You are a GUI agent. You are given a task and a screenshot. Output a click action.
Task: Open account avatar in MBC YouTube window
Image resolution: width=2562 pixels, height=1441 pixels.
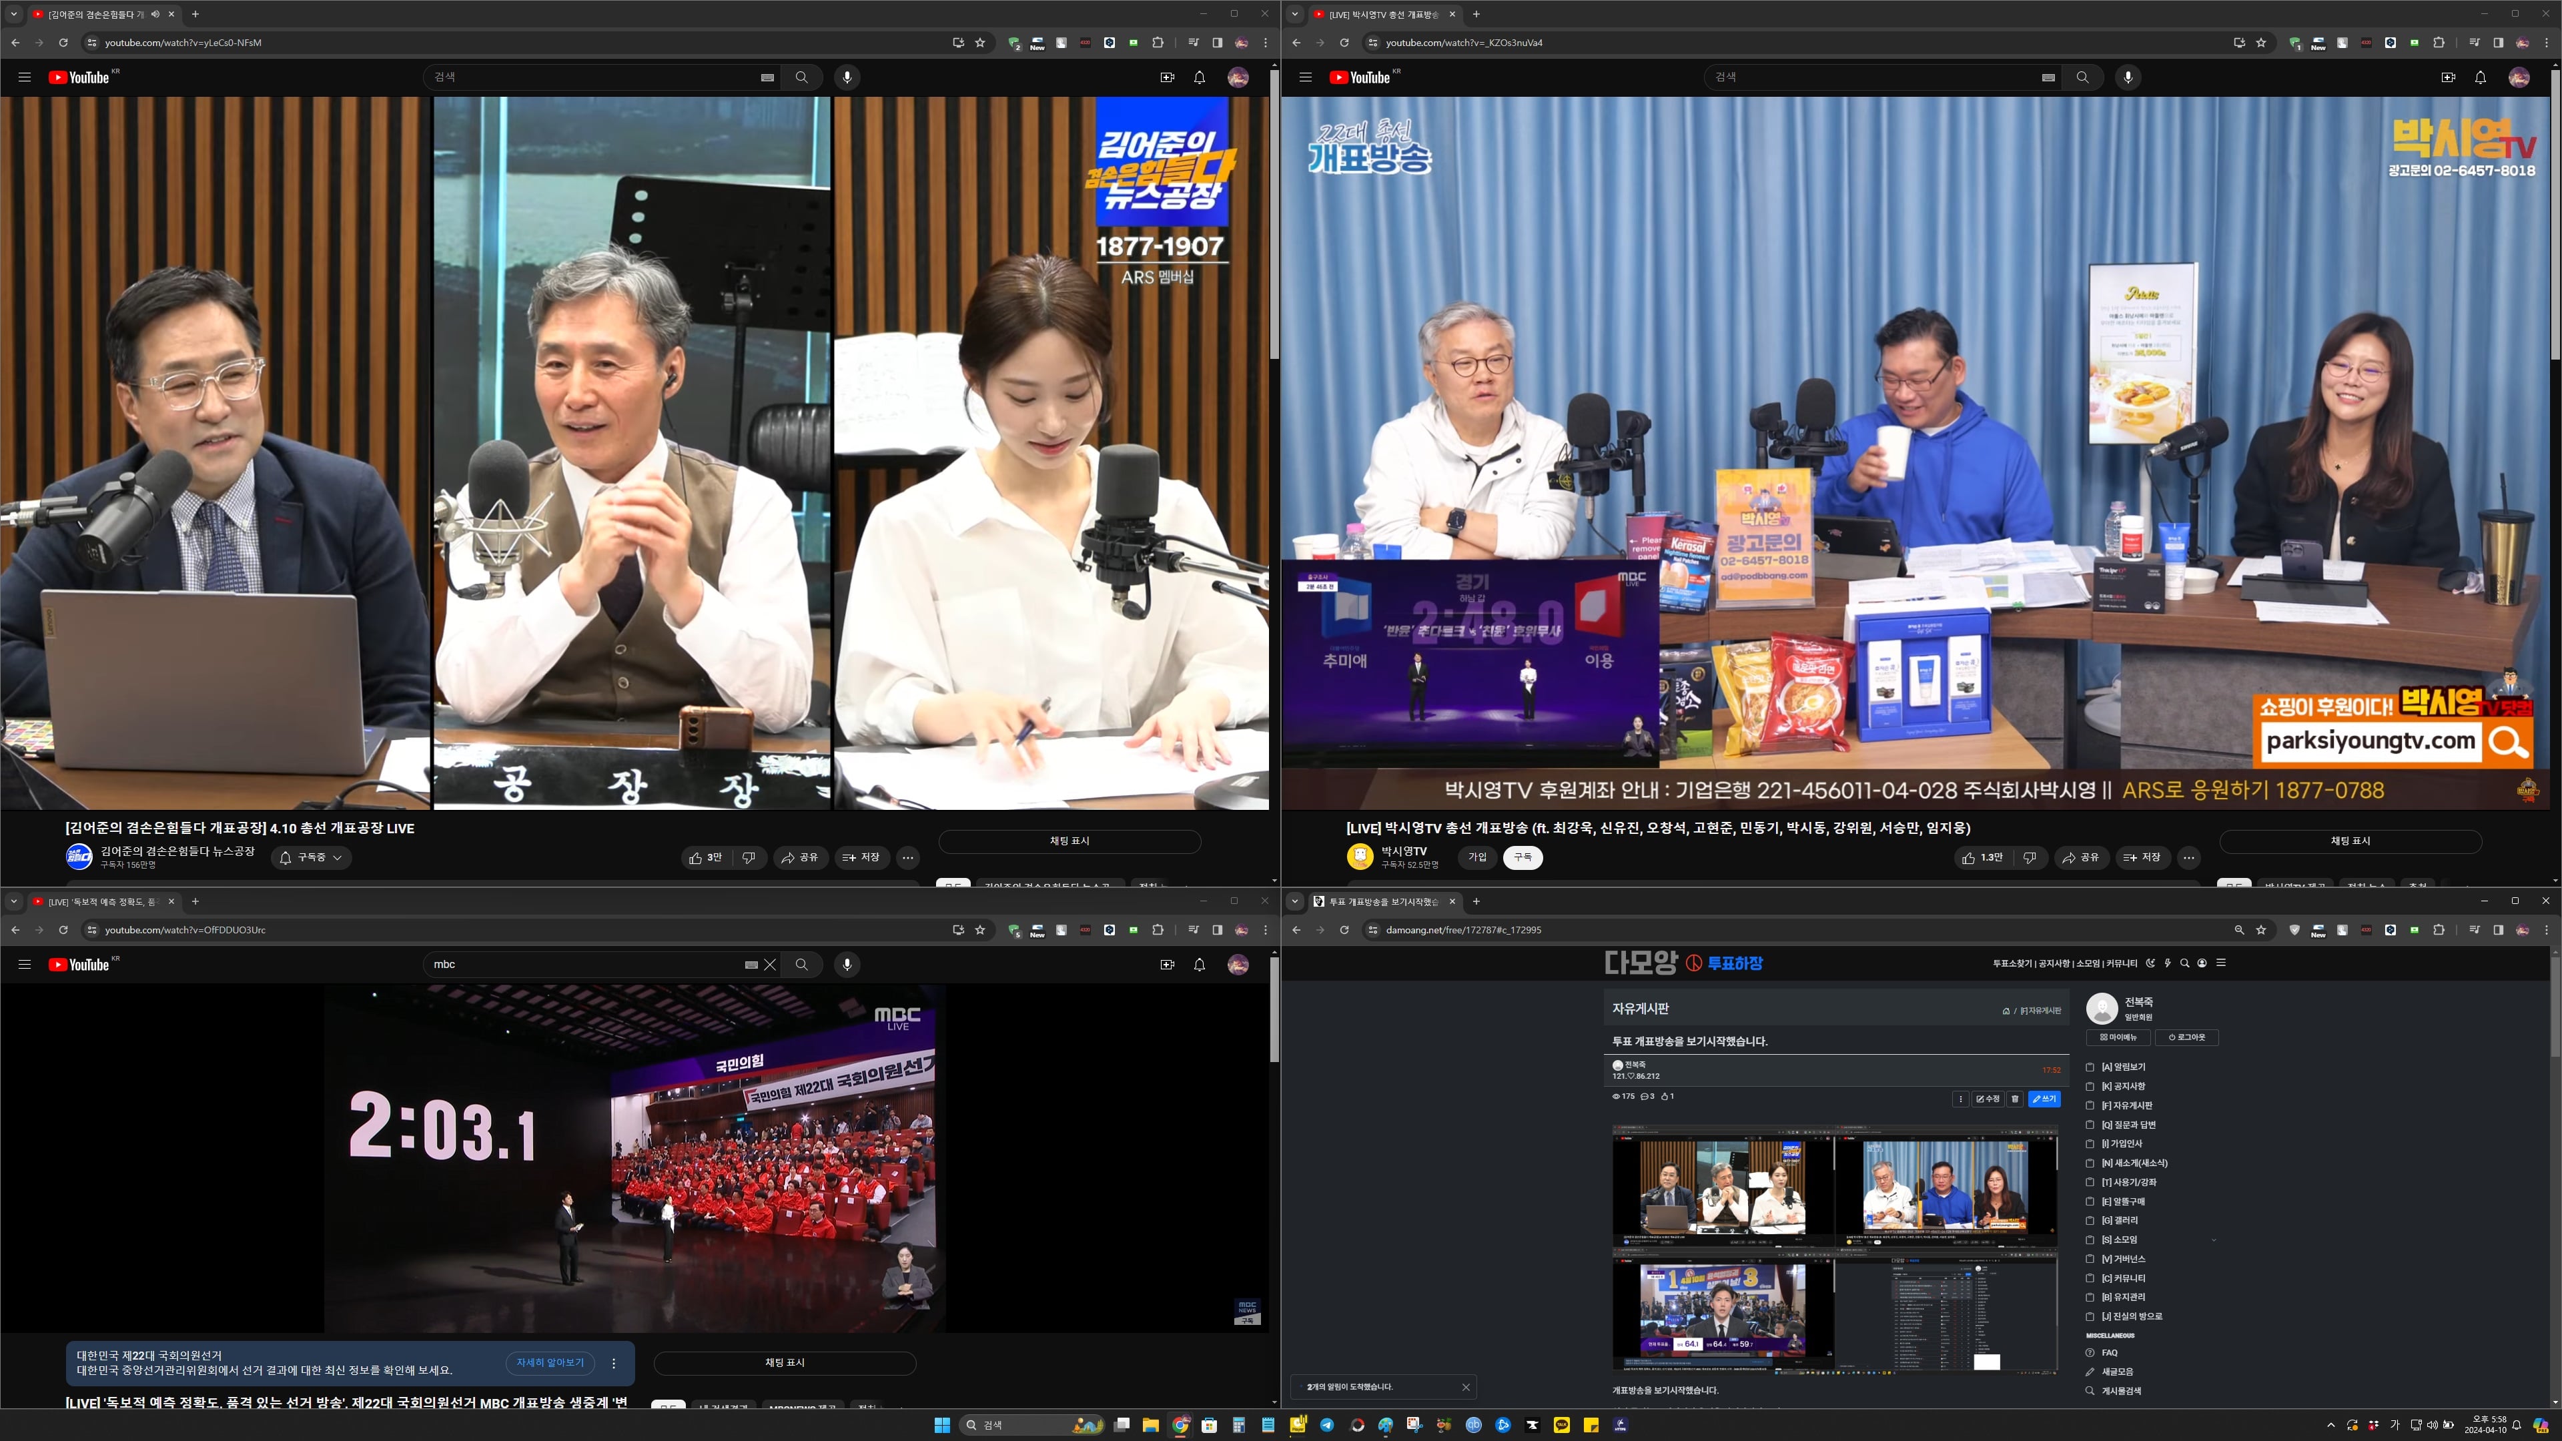(x=1238, y=965)
